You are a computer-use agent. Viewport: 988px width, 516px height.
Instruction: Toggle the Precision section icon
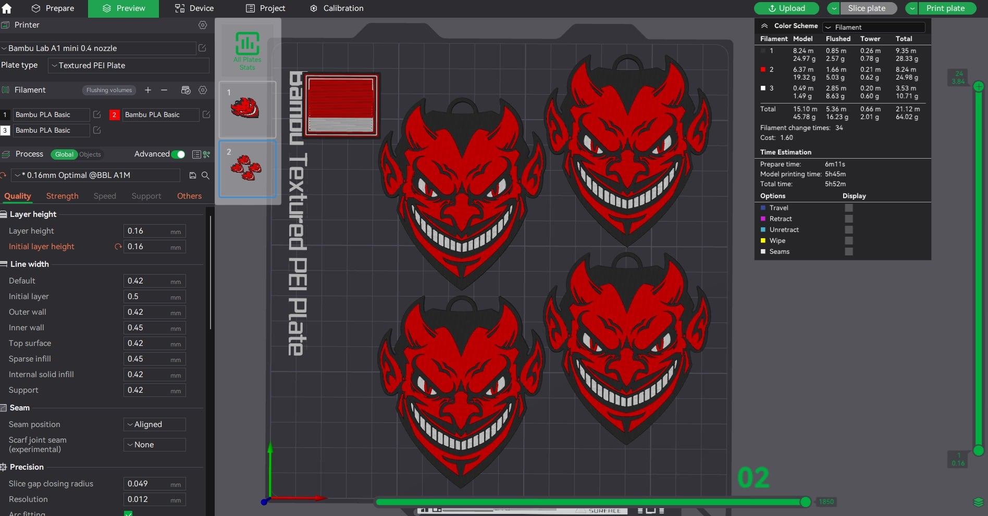click(x=4, y=467)
